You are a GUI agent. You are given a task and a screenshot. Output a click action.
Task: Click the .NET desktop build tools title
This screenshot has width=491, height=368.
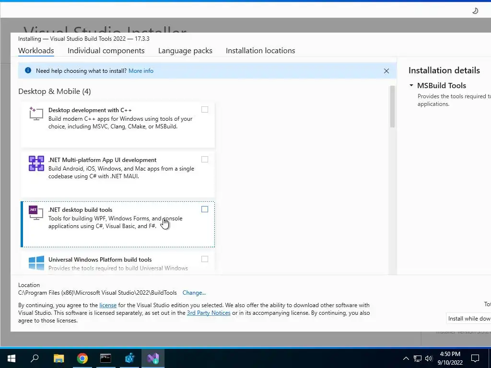point(80,210)
